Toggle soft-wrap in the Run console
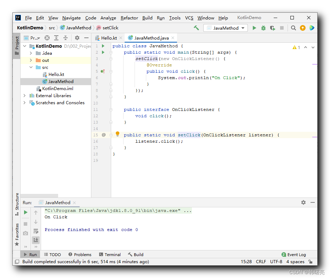 click(36, 231)
